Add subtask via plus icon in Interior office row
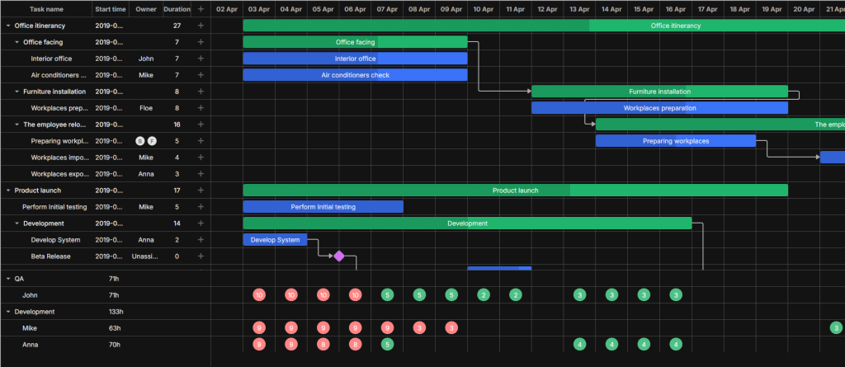Screen dimensions: 845x367 pyautogui.click(x=201, y=59)
